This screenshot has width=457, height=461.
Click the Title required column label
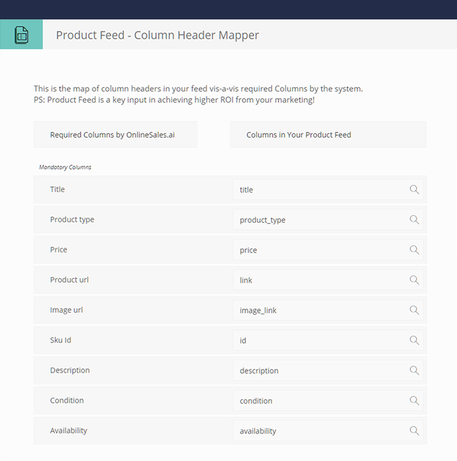tap(58, 189)
